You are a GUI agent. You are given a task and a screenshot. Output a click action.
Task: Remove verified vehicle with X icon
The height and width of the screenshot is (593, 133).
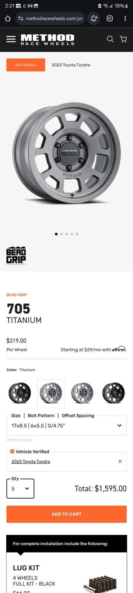click(120, 461)
